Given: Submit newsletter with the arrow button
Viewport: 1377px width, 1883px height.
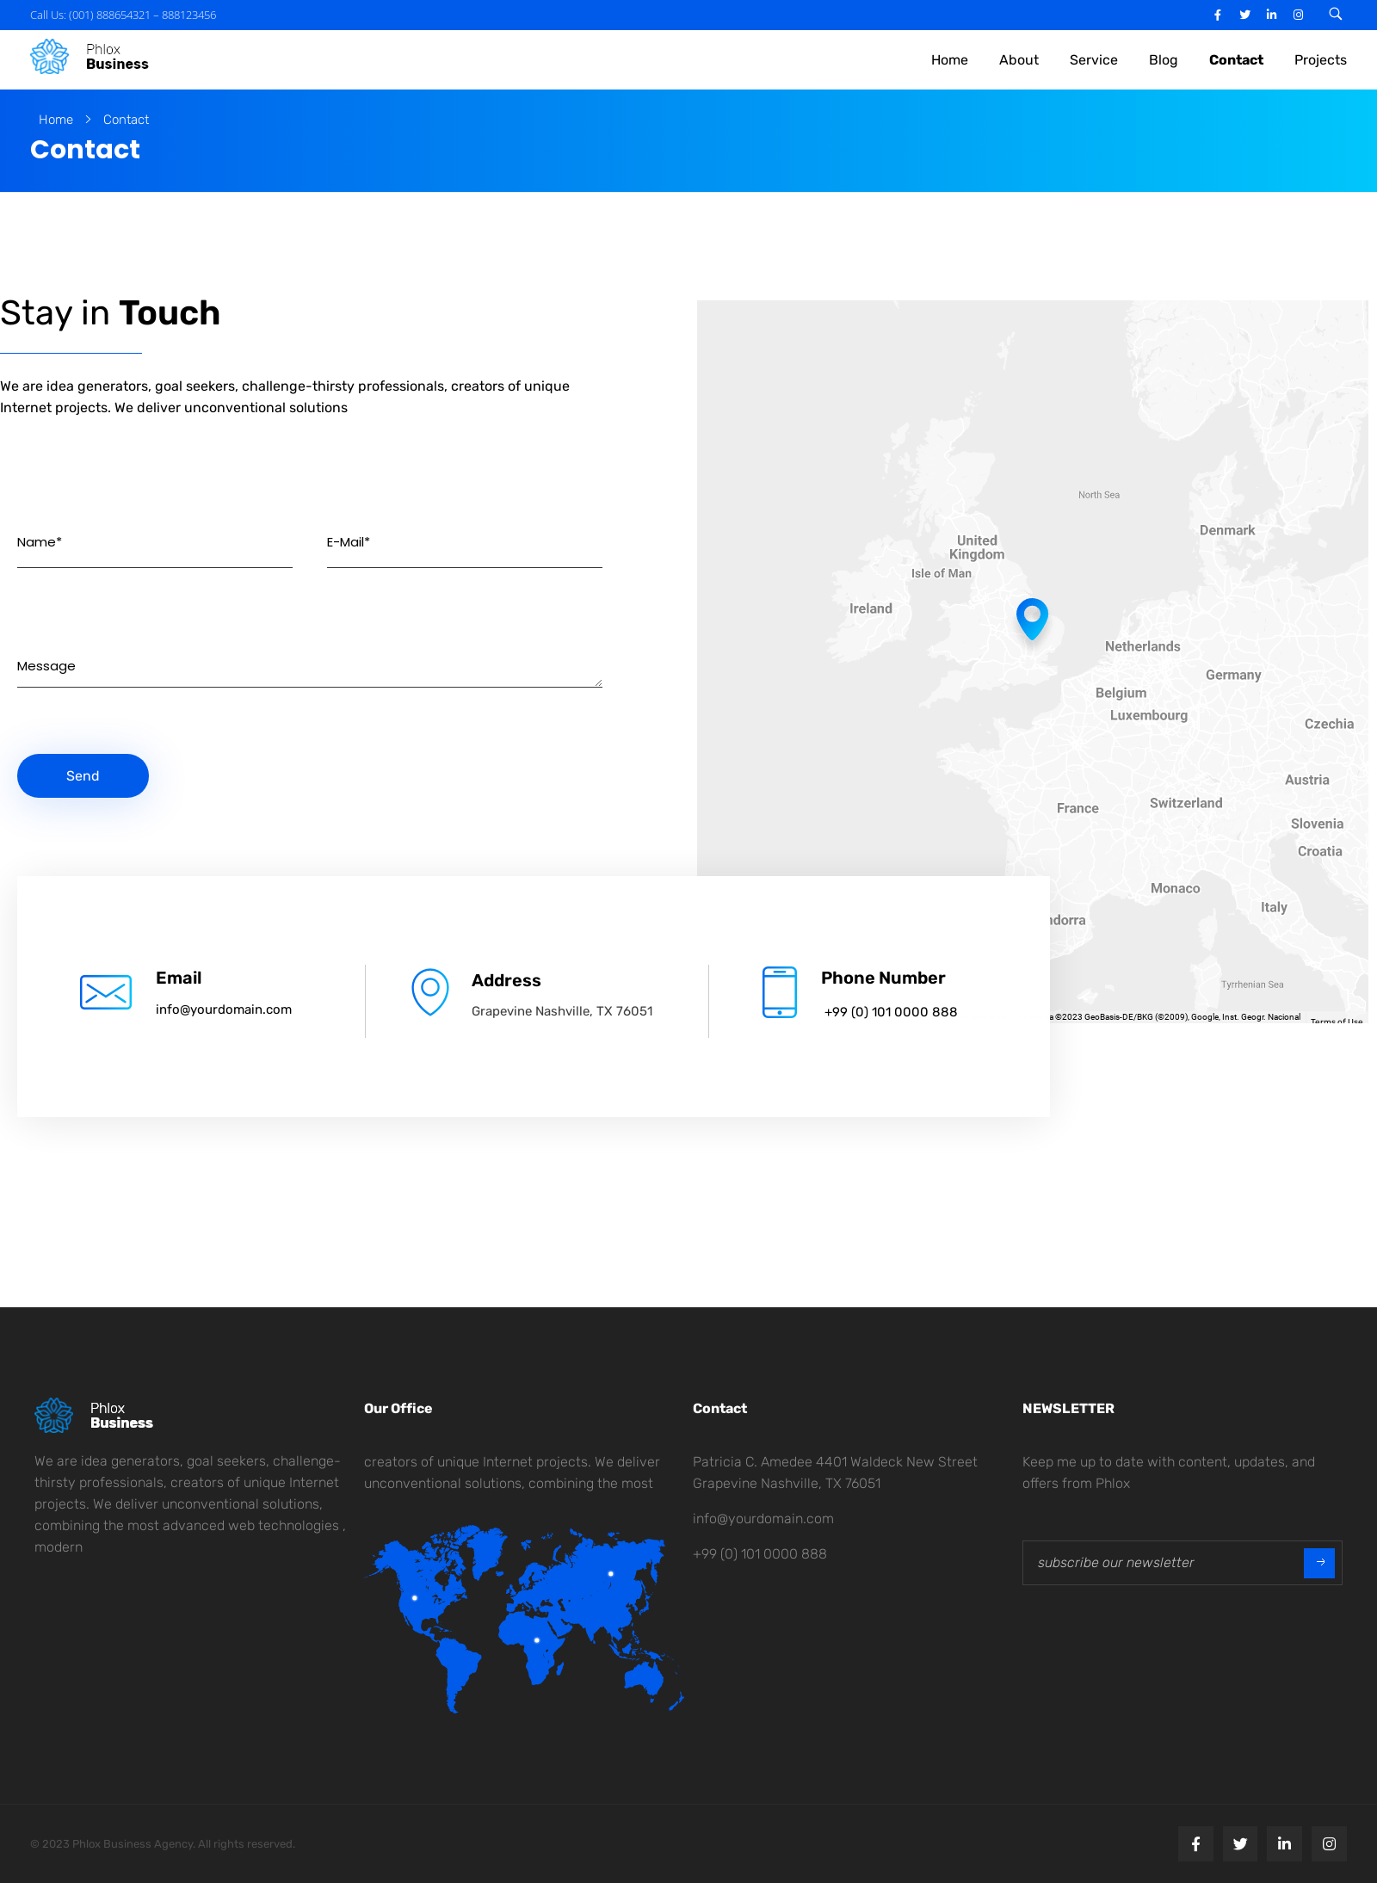Looking at the screenshot, I should [1318, 1562].
